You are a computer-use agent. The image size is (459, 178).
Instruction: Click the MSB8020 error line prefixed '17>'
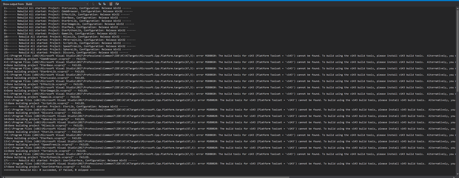click(x=229, y=164)
